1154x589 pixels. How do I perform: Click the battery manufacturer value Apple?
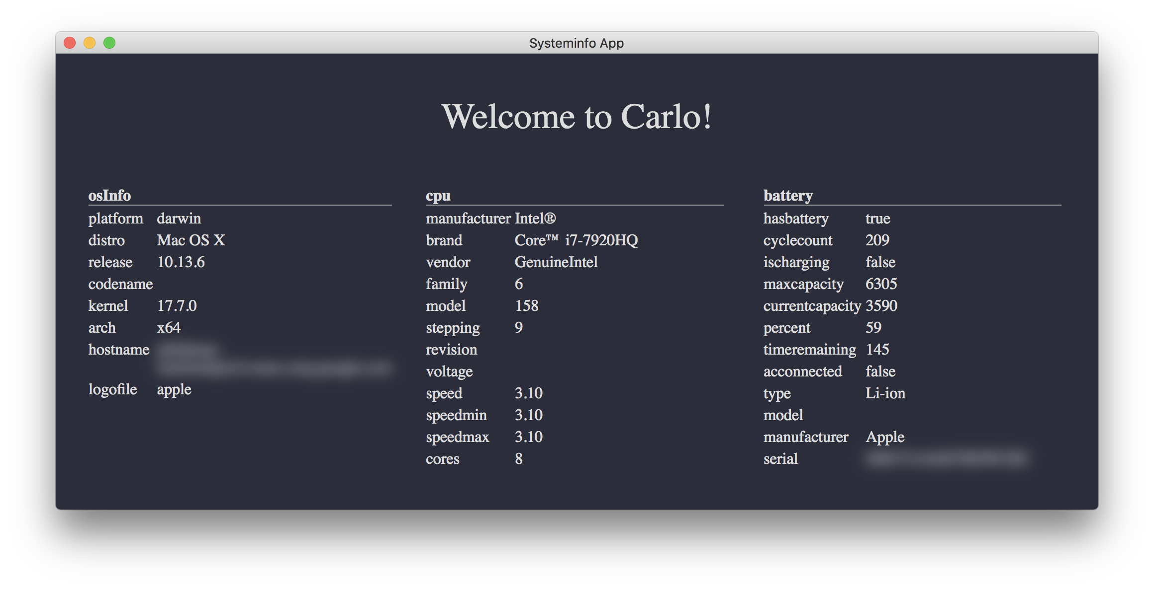[885, 438]
